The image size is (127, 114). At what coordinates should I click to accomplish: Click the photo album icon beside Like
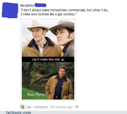click(22, 107)
